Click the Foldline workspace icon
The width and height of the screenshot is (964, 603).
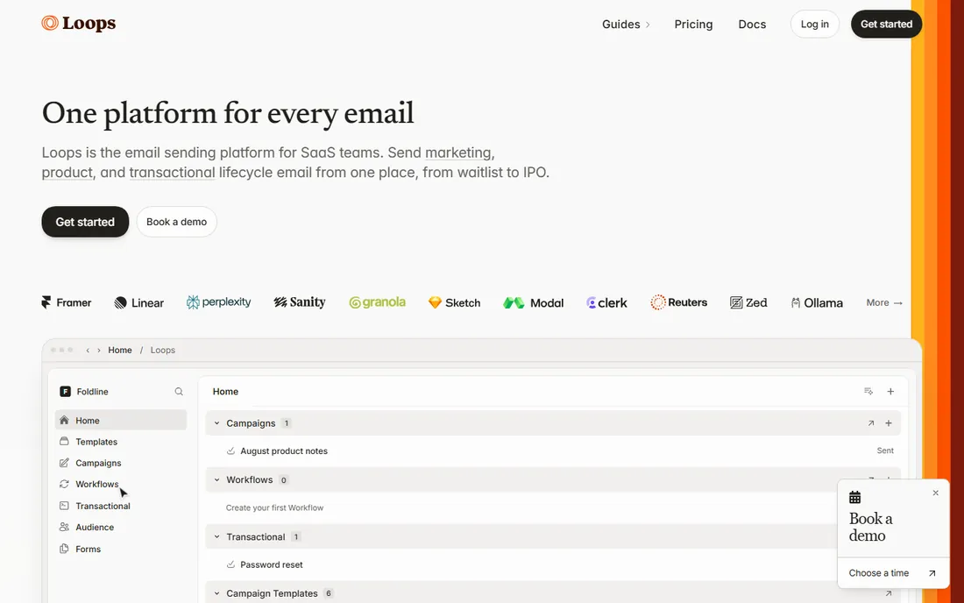pos(65,392)
